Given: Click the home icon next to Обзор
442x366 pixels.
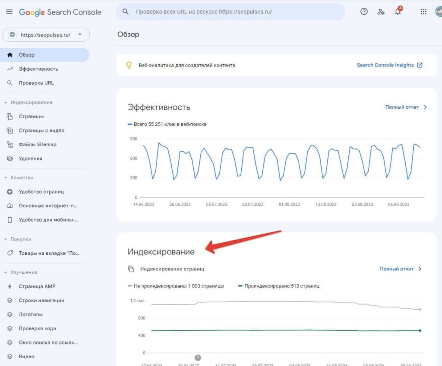Looking at the screenshot, I should [10, 55].
